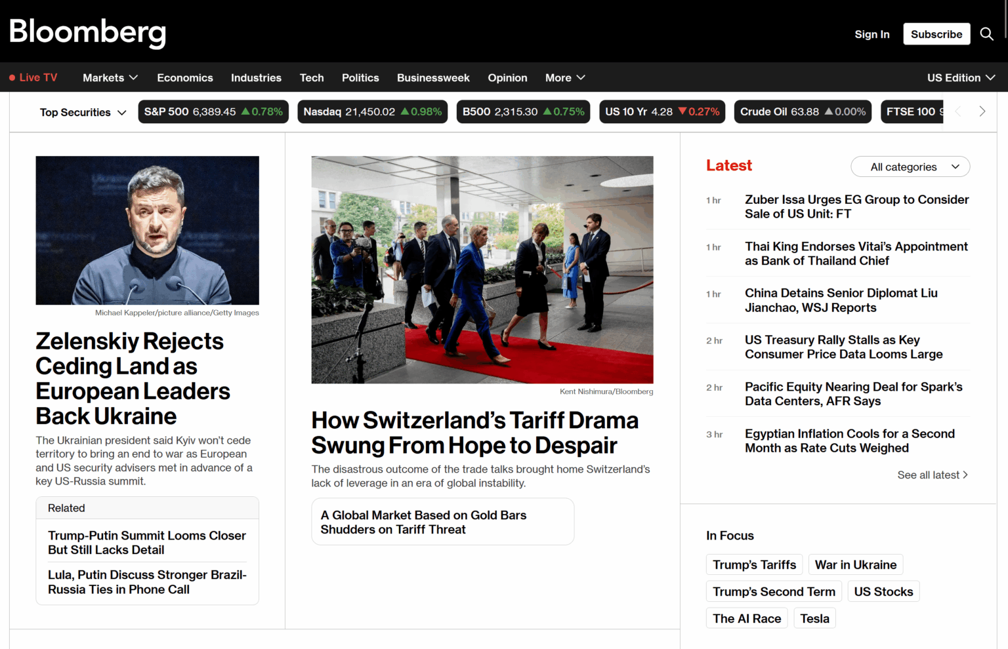Screen dimensions: 1008x649
Task: Read Zelenskiy Rejects Ceding Land headline
Action: click(x=133, y=379)
